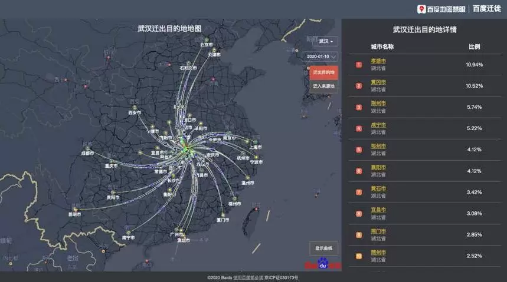
Task: Click the Baidu Map Huiyan logo icon
Action: [x=421, y=9]
